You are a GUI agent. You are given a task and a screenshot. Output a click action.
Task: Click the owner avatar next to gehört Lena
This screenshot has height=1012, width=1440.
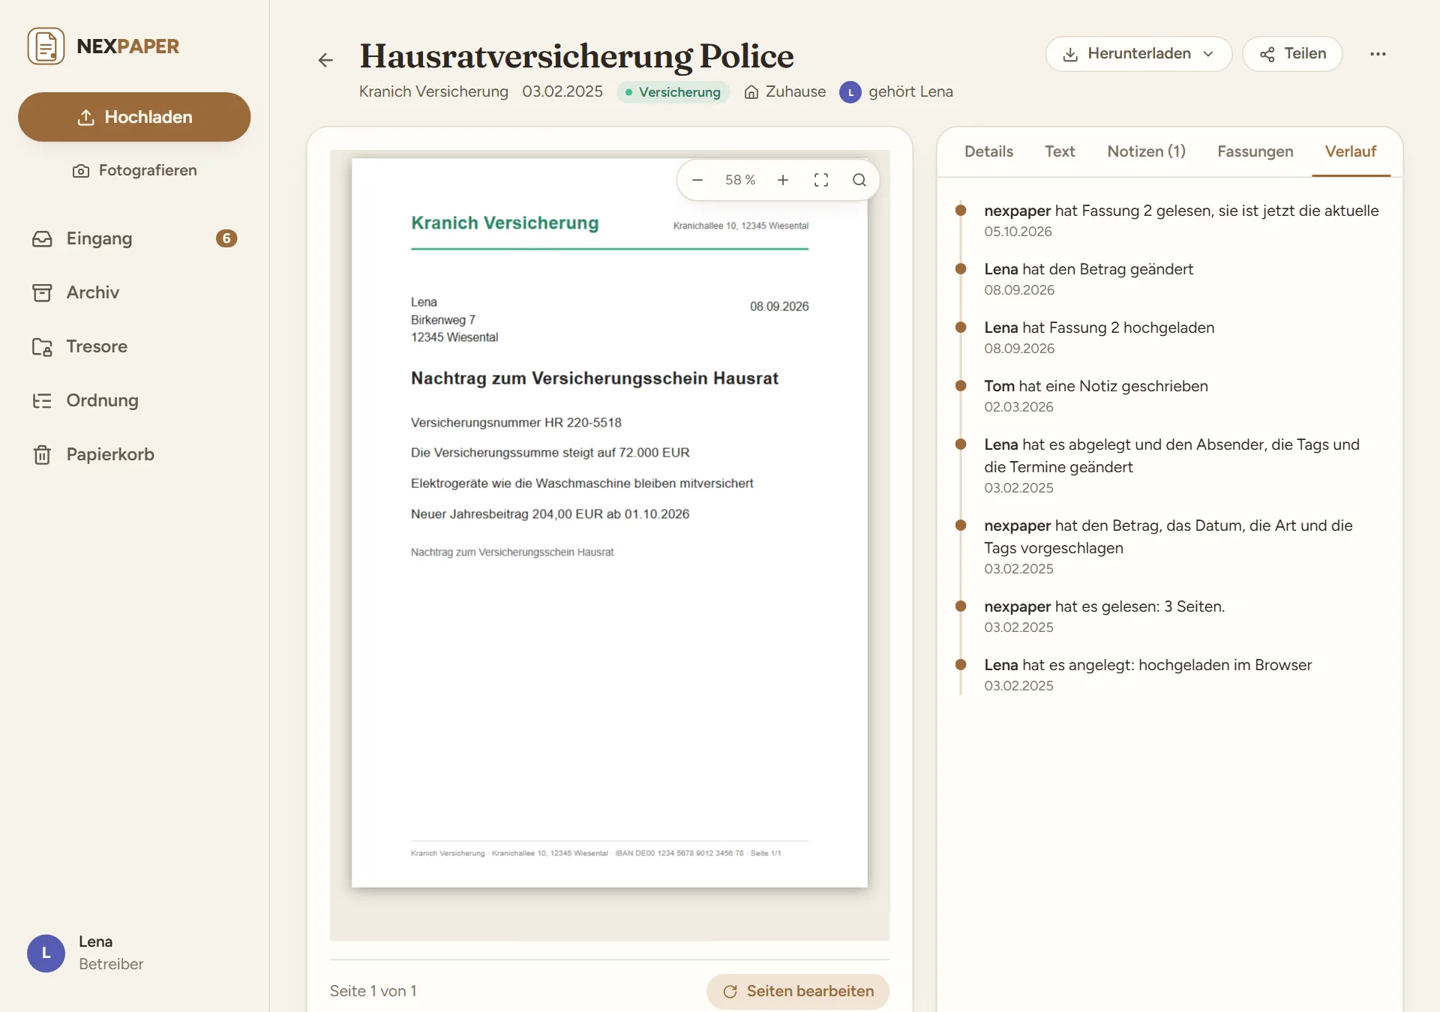[x=850, y=92]
